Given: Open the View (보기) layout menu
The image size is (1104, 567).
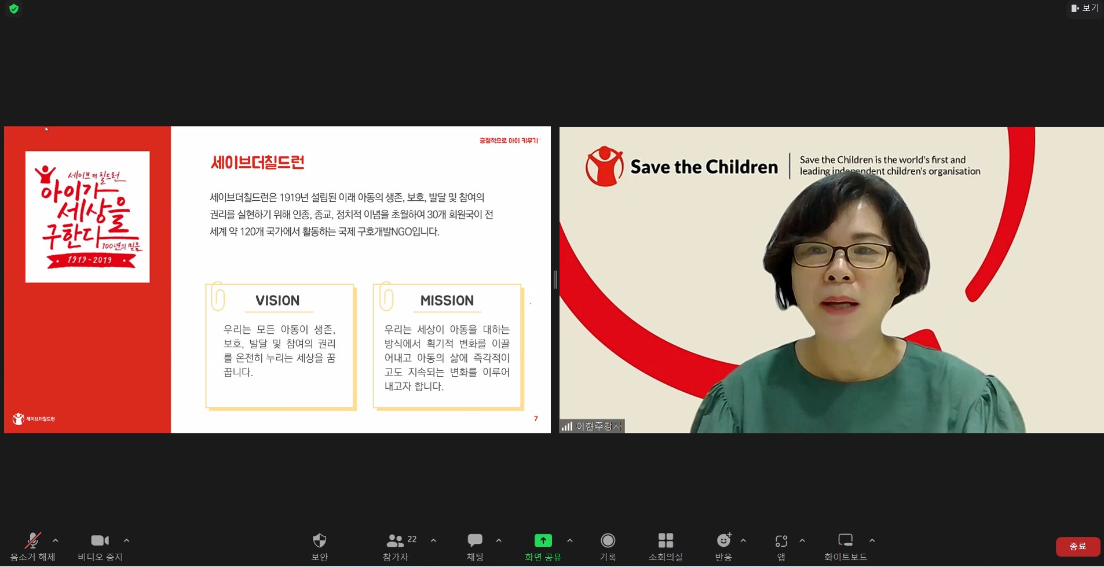Looking at the screenshot, I should click(1085, 8).
